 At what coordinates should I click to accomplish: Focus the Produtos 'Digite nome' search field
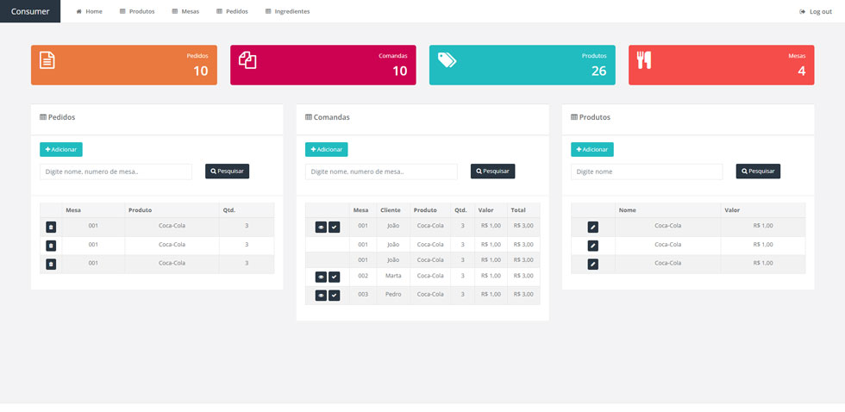click(x=647, y=172)
